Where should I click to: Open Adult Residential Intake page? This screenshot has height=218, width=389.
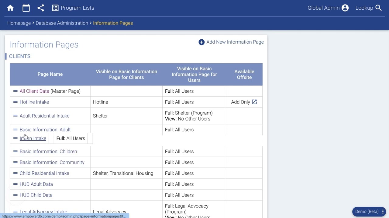[44, 116]
